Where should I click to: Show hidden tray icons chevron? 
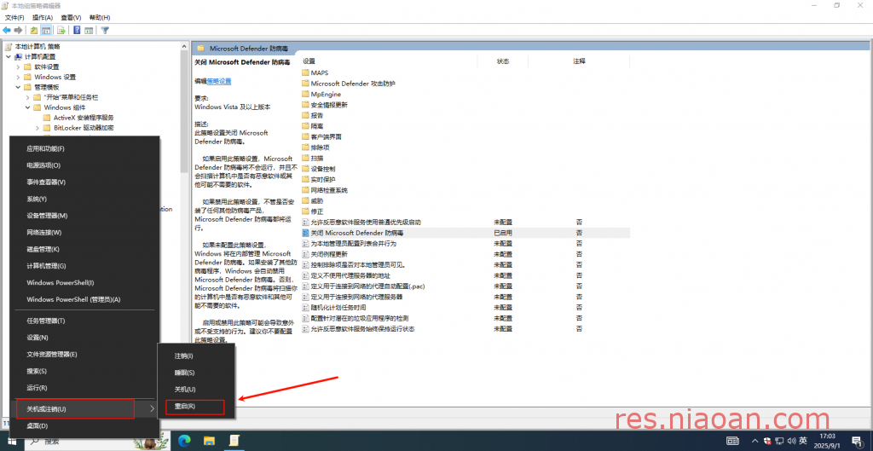pyautogui.click(x=755, y=441)
